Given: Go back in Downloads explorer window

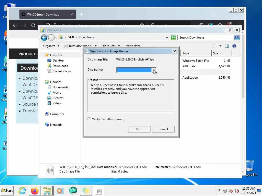Looking at the screenshot, I should coord(44,38).
